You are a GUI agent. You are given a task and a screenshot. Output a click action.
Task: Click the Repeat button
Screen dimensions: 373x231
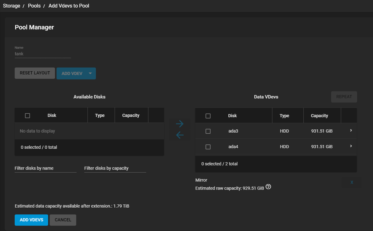click(x=344, y=97)
